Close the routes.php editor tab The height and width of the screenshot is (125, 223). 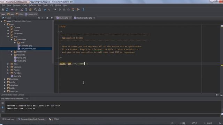tap(70, 18)
